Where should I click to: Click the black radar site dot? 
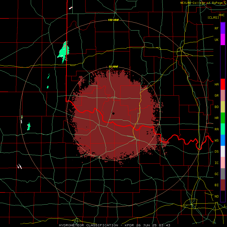[x=113, y=113]
